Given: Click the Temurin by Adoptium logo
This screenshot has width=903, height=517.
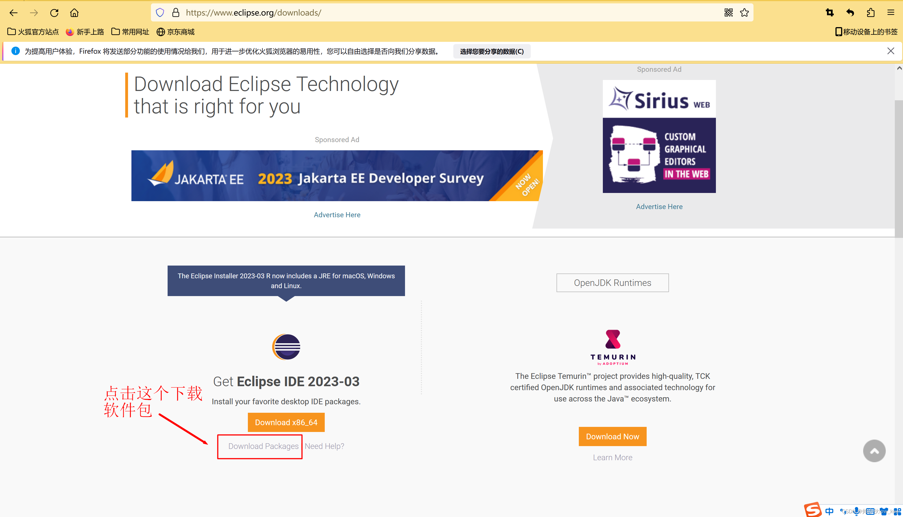Looking at the screenshot, I should pyautogui.click(x=613, y=347).
